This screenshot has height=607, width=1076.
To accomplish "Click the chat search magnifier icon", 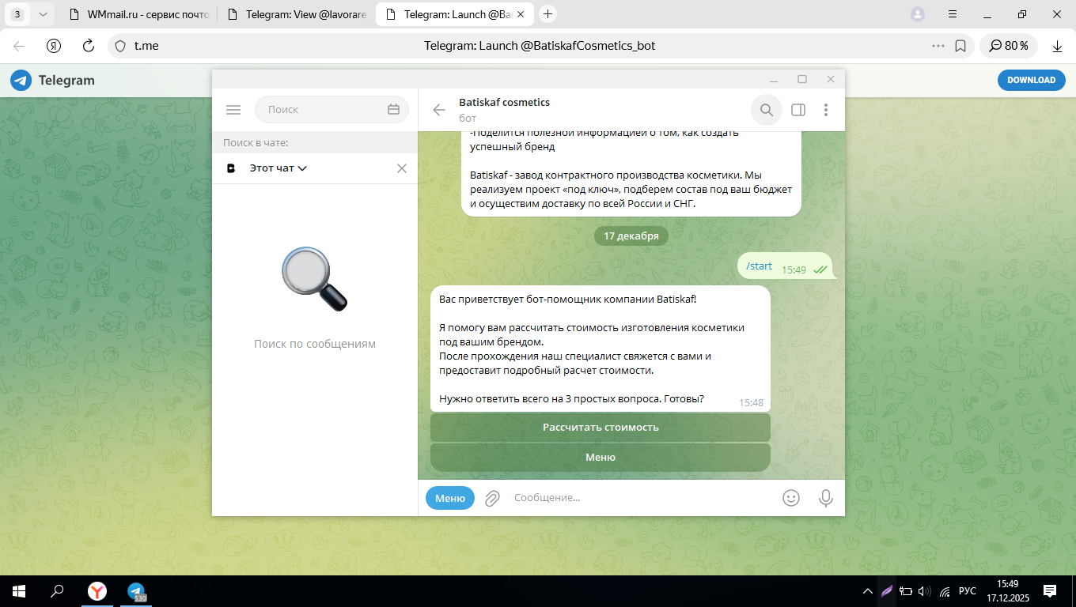I will point(767,110).
